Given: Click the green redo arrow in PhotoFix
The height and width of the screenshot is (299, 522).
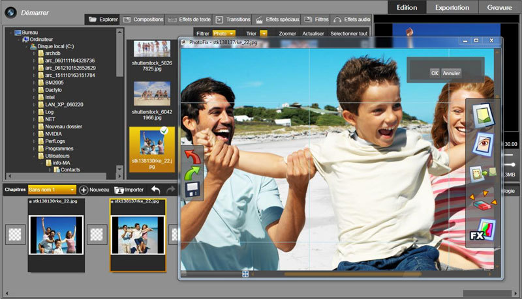Looking at the screenshot, I should coord(194,173).
